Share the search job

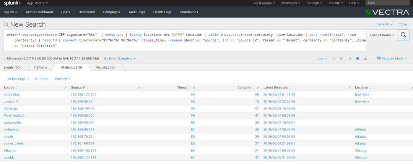(x=350, y=59)
